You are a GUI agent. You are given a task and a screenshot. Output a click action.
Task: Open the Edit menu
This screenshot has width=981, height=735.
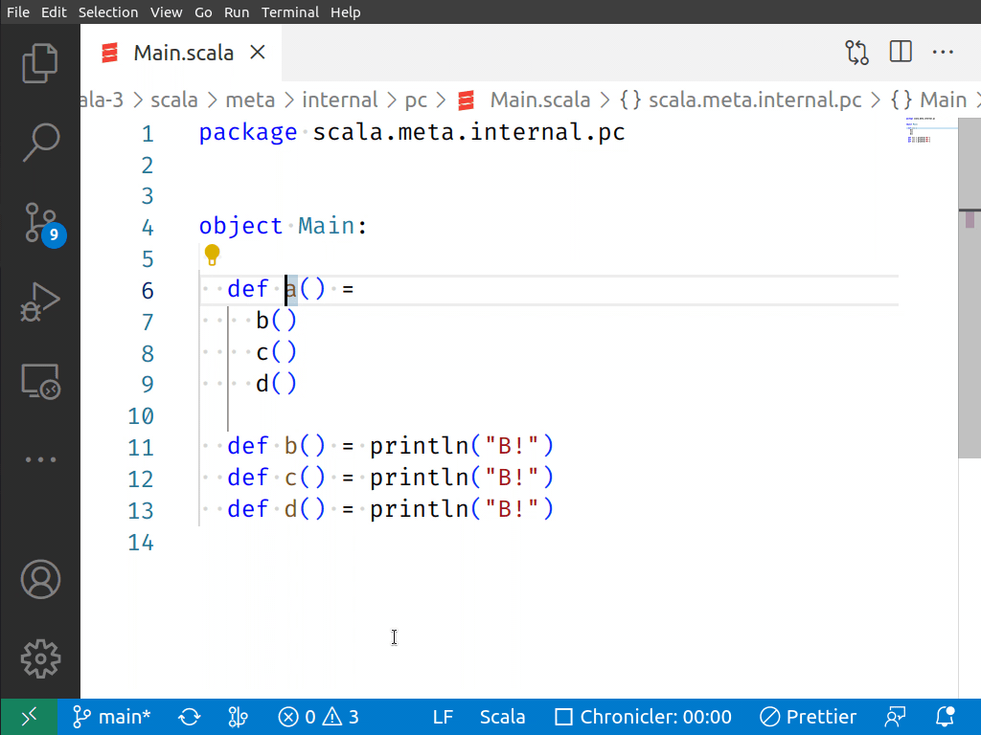click(x=54, y=11)
